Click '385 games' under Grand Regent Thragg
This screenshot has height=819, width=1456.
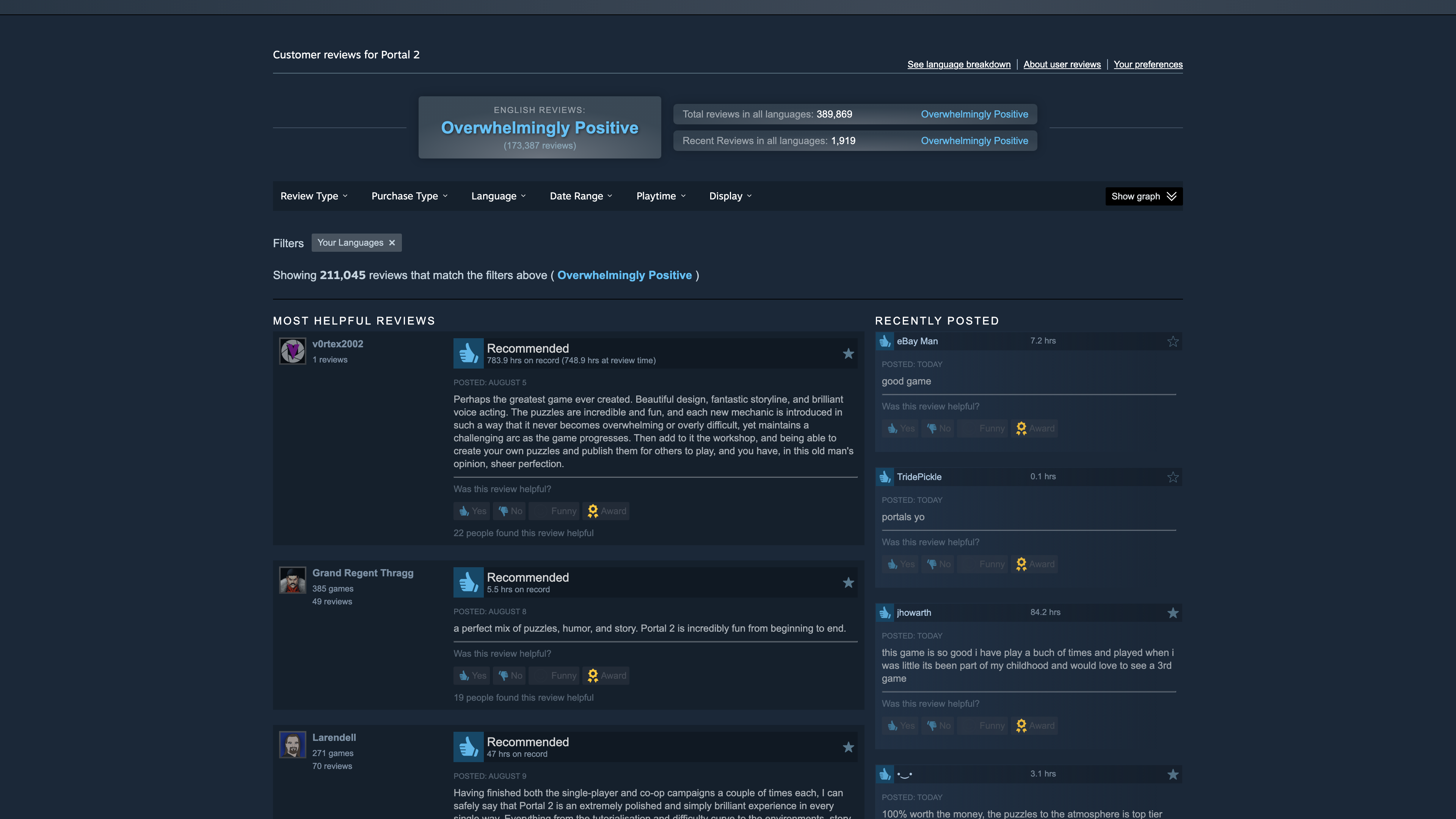tap(333, 588)
